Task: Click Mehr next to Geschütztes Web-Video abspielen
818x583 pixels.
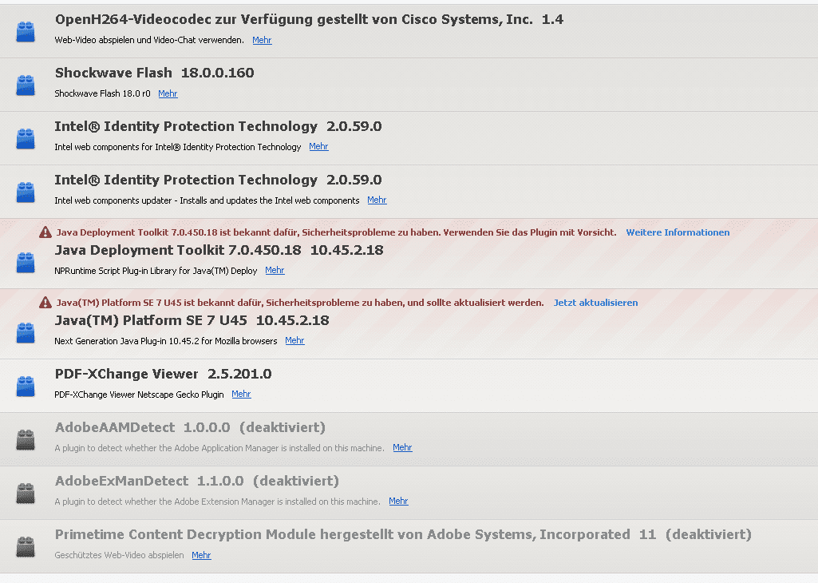Action: point(201,555)
